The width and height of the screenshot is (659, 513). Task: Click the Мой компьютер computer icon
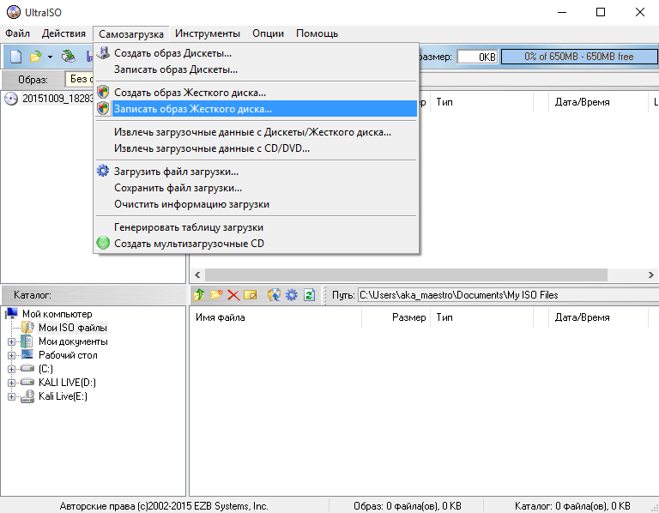12,314
